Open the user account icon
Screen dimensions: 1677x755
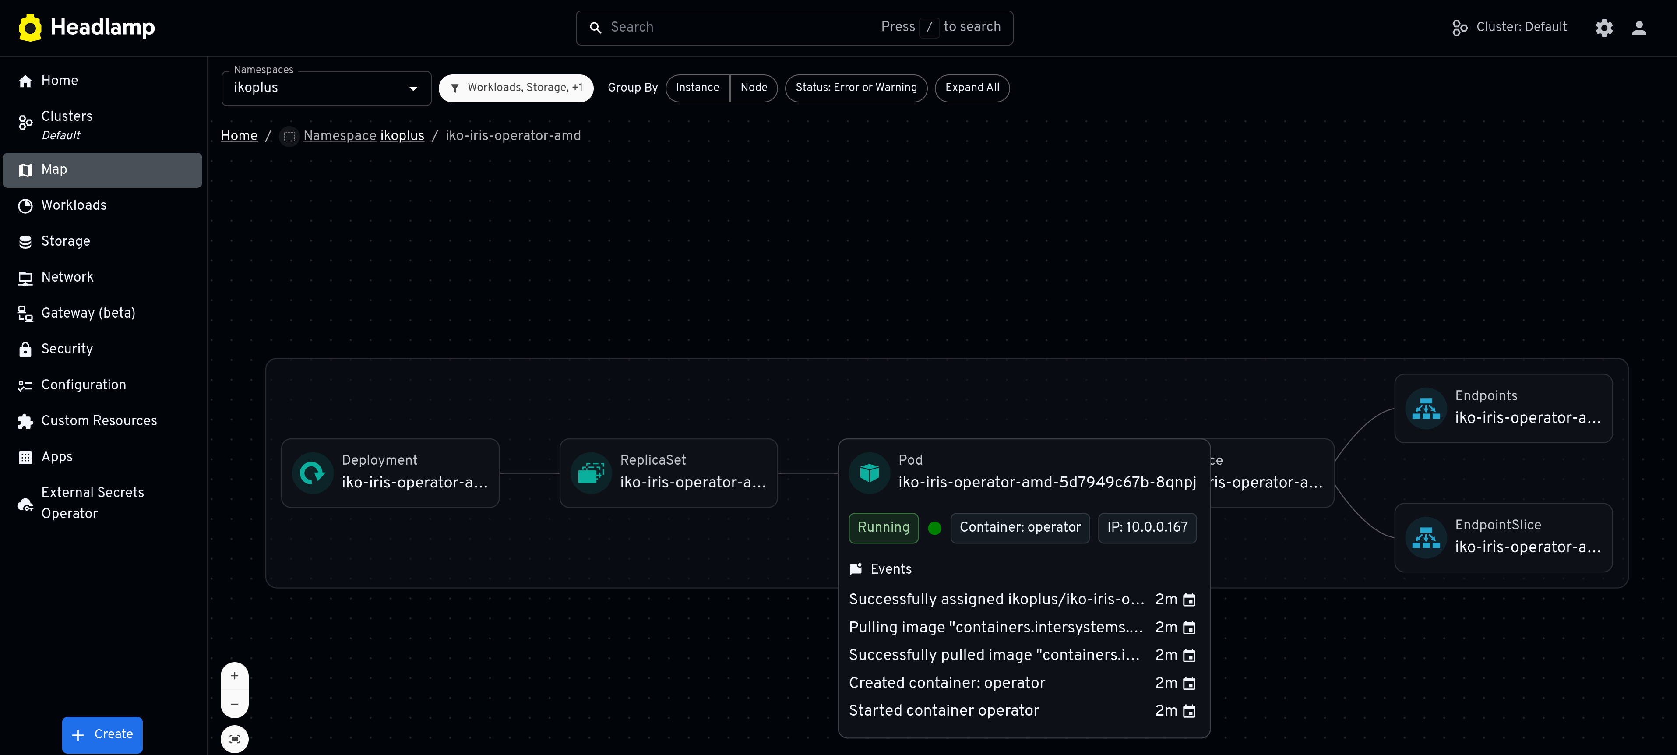click(1638, 27)
